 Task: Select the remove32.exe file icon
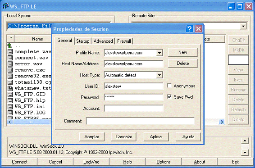pyautogui.click(x=10, y=76)
